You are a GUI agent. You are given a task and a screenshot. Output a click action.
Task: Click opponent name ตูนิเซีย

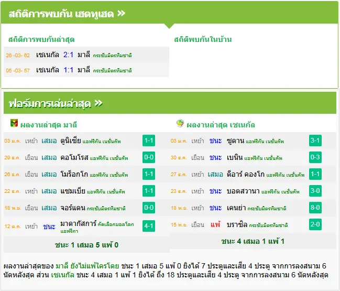tap(71, 141)
